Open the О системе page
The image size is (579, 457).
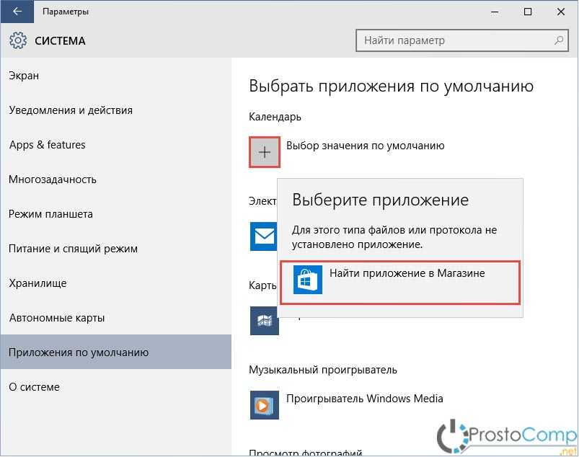click(x=34, y=387)
